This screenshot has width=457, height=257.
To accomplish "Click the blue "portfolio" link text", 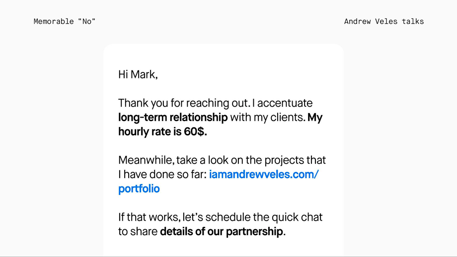I will pyautogui.click(x=139, y=189).
